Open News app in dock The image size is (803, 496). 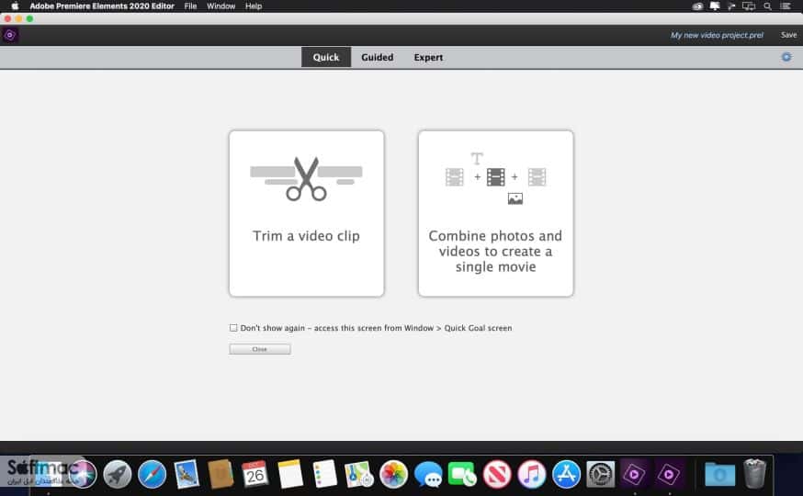click(497, 474)
